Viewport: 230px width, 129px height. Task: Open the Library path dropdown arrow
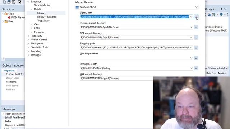tap(191, 17)
